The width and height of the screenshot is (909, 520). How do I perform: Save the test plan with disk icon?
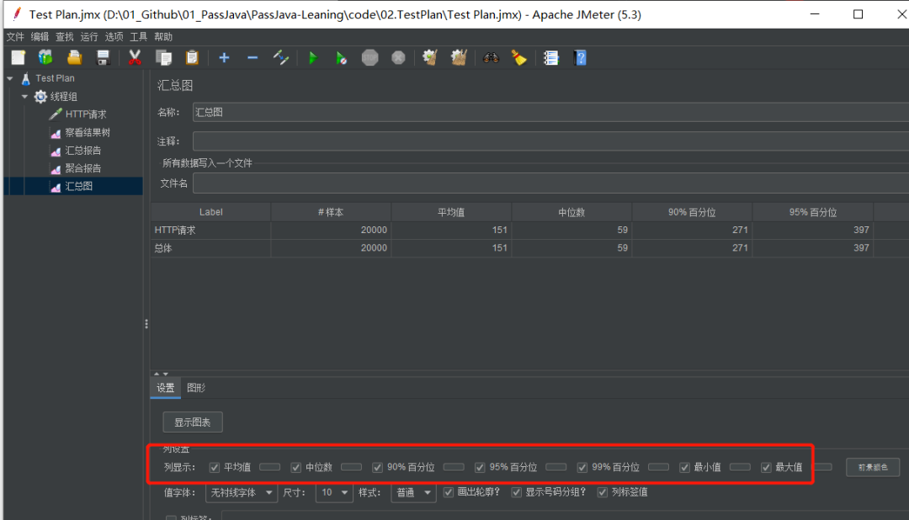pyautogui.click(x=103, y=58)
